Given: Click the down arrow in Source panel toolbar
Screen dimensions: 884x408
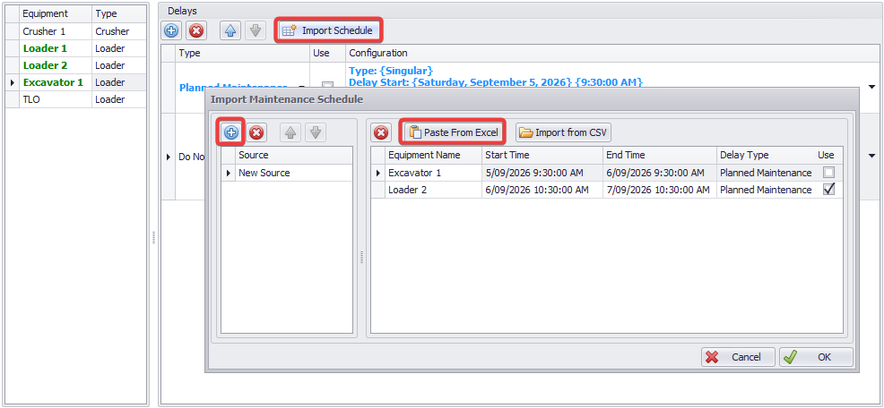Looking at the screenshot, I should click(x=316, y=132).
